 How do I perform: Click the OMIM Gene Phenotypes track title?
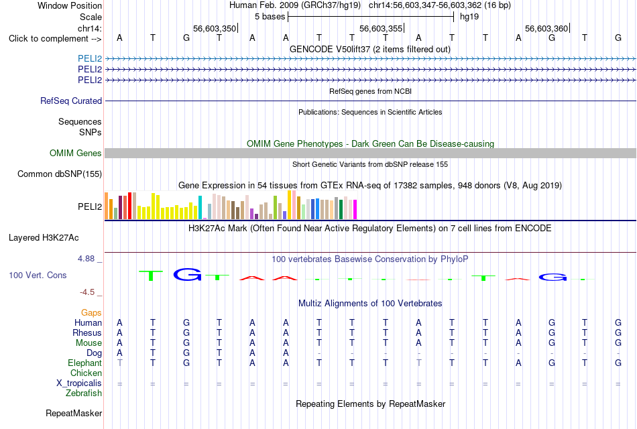(x=370, y=144)
